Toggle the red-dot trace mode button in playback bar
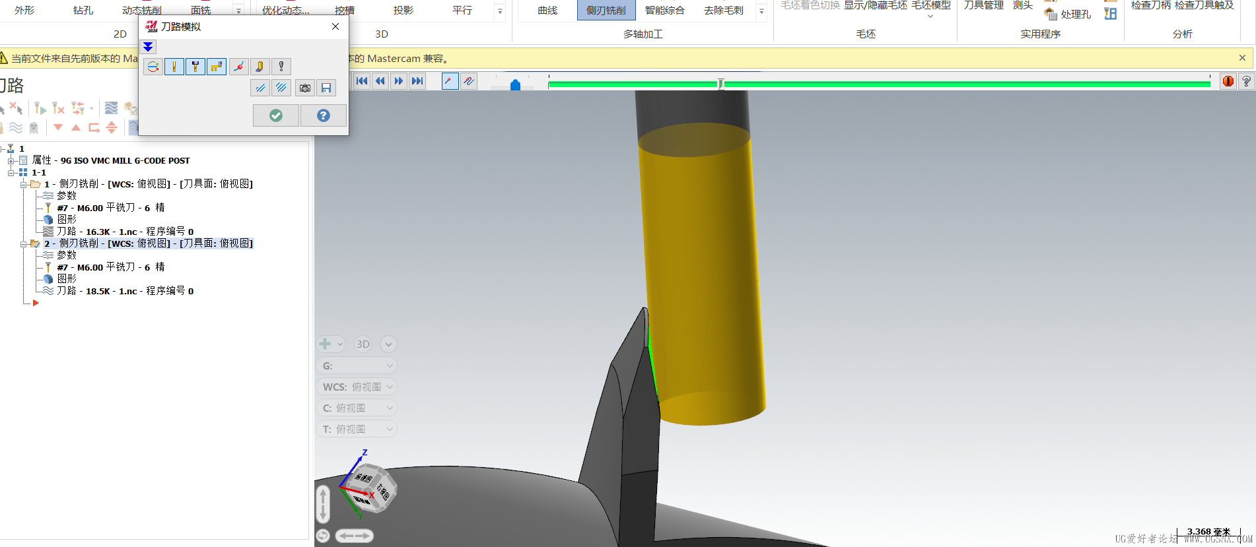 (450, 81)
